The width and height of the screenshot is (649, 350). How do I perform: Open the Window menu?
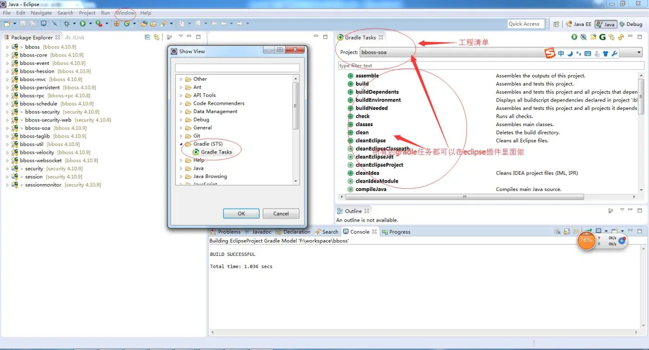(x=125, y=13)
